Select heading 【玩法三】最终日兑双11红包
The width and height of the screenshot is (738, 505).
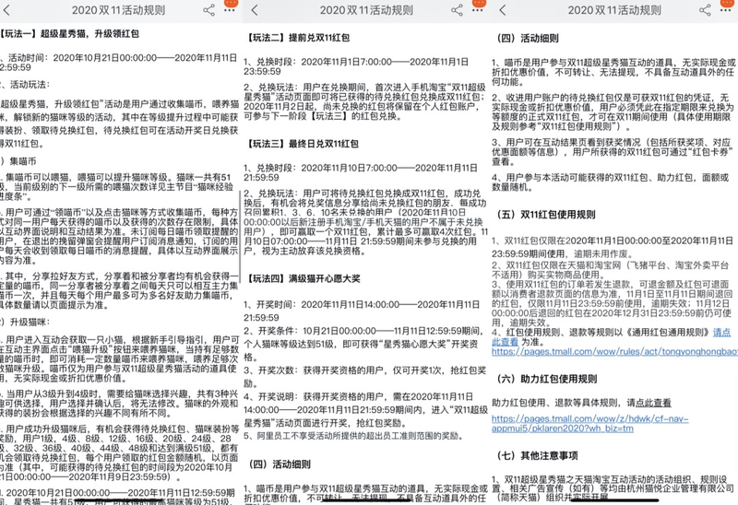pyautogui.click(x=302, y=144)
